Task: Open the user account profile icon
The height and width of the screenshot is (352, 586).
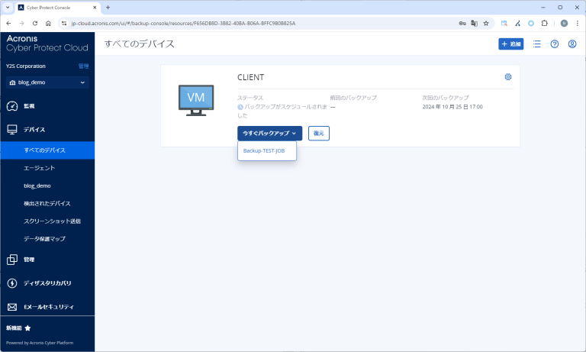Action: click(x=572, y=44)
